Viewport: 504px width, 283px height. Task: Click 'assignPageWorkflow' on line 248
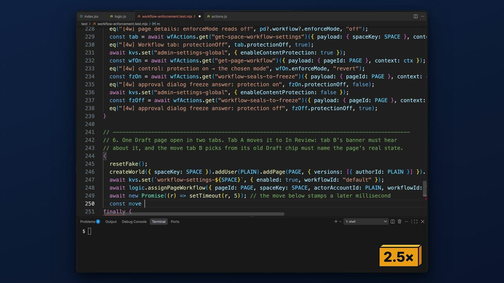tap(176, 188)
